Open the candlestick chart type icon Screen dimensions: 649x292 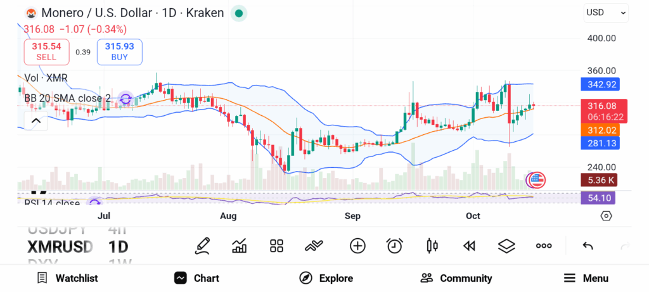pos(433,246)
